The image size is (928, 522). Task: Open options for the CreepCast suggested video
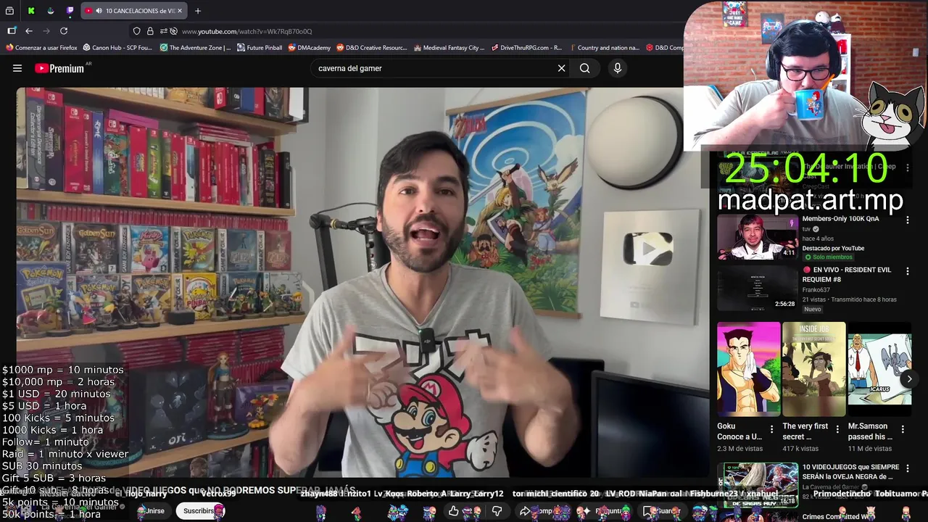[x=907, y=167]
